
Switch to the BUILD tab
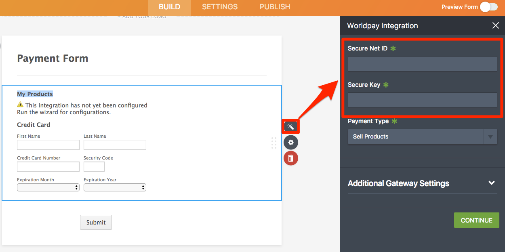click(169, 7)
